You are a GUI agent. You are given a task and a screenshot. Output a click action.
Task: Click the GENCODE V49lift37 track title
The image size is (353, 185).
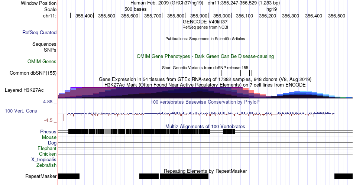(205, 22)
